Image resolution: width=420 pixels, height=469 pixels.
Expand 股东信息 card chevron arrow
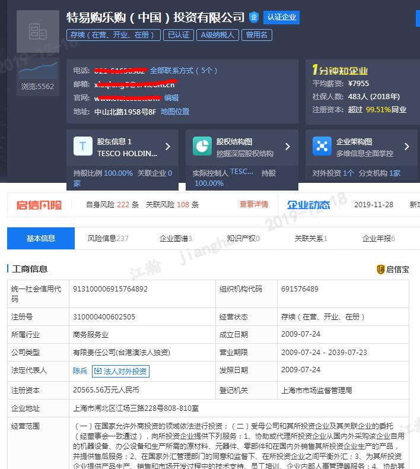168,146
